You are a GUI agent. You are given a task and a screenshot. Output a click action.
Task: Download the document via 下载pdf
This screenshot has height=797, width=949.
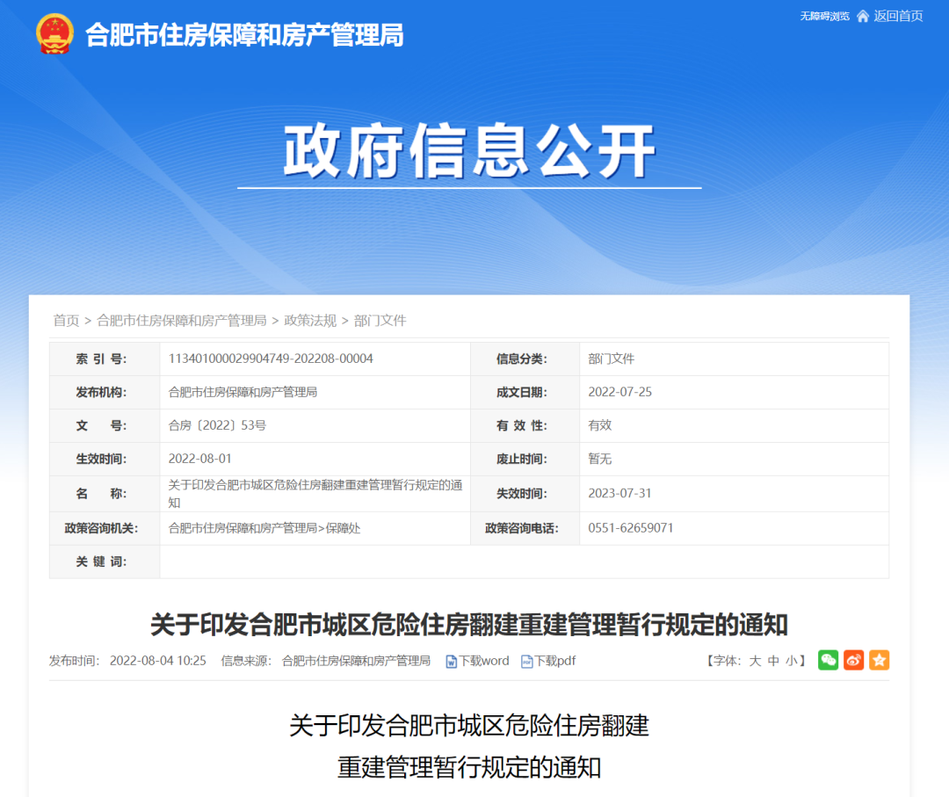pyautogui.click(x=554, y=661)
